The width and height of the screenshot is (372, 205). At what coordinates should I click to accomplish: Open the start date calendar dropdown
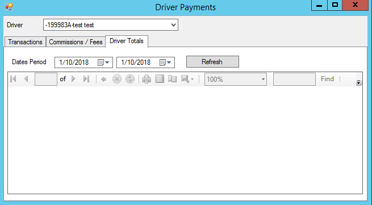[x=104, y=62]
